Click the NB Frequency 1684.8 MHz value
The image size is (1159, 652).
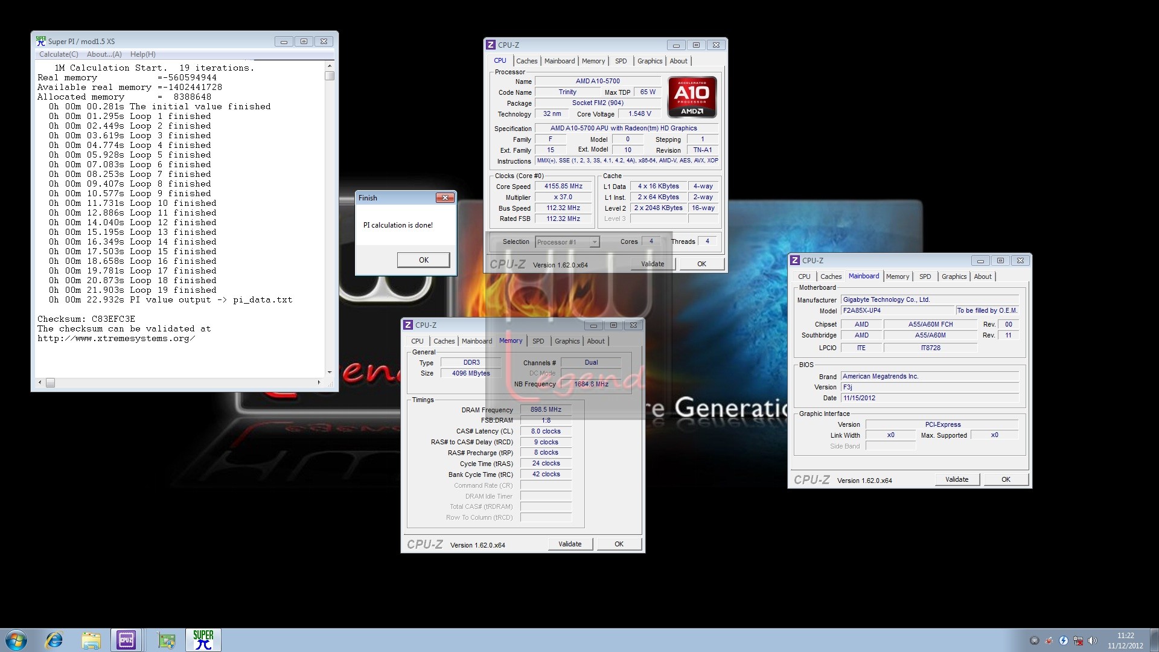591,384
